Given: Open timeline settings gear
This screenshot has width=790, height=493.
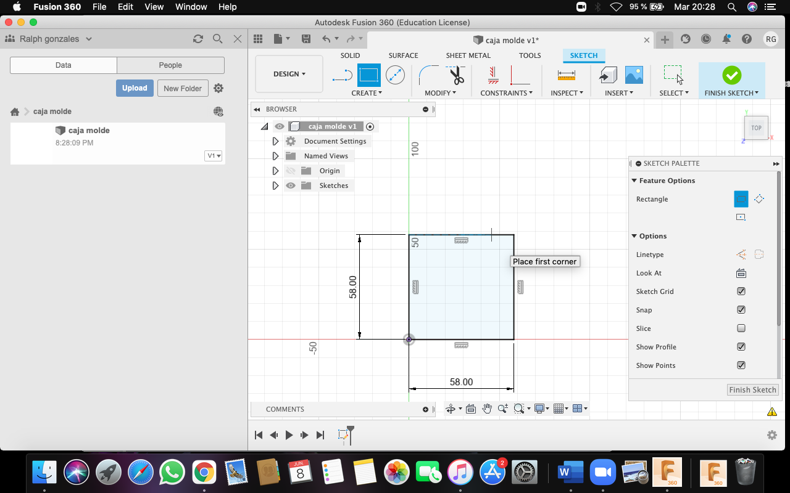Looking at the screenshot, I should [x=771, y=435].
